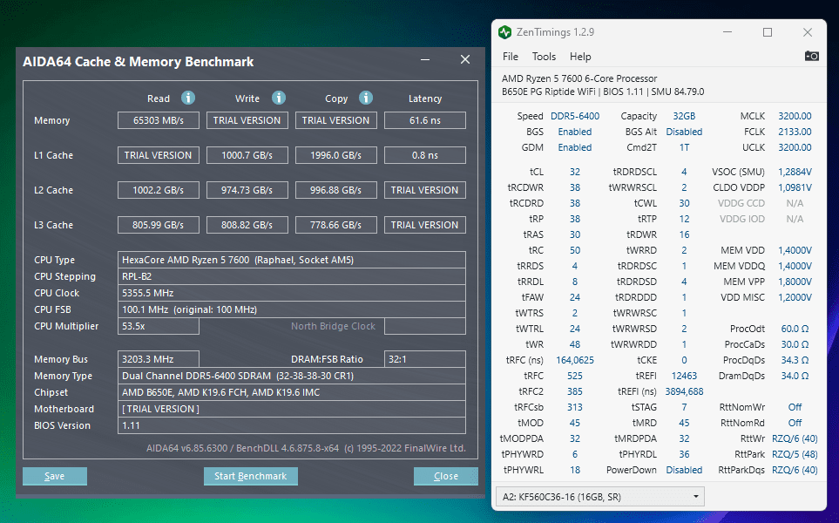
Task: Click the info icon next to Write
Action: [x=278, y=98]
